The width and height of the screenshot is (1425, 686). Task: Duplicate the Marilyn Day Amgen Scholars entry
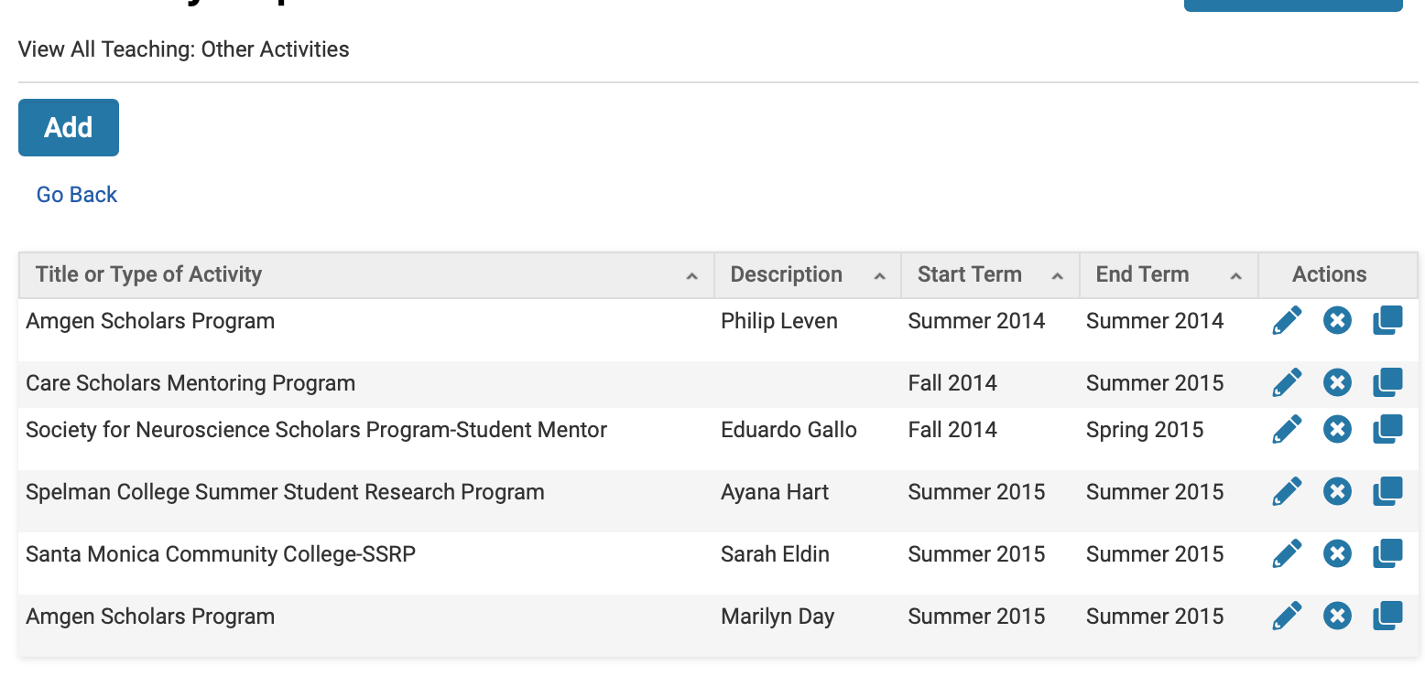pos(1387,616)
